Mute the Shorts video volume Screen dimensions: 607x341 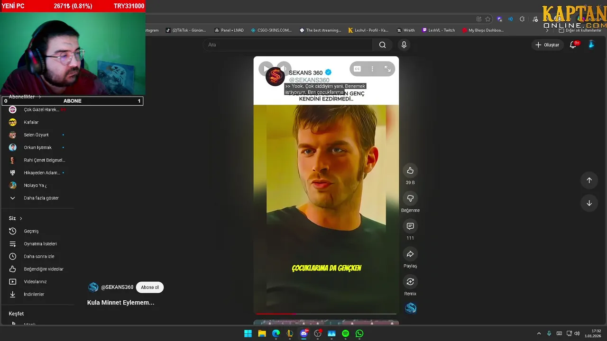(284, 69)
